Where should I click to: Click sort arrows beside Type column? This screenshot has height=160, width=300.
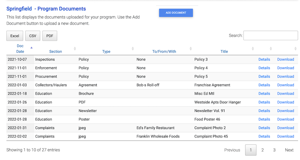click(133, 49)
